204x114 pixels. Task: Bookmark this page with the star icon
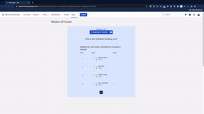(146, 6)
